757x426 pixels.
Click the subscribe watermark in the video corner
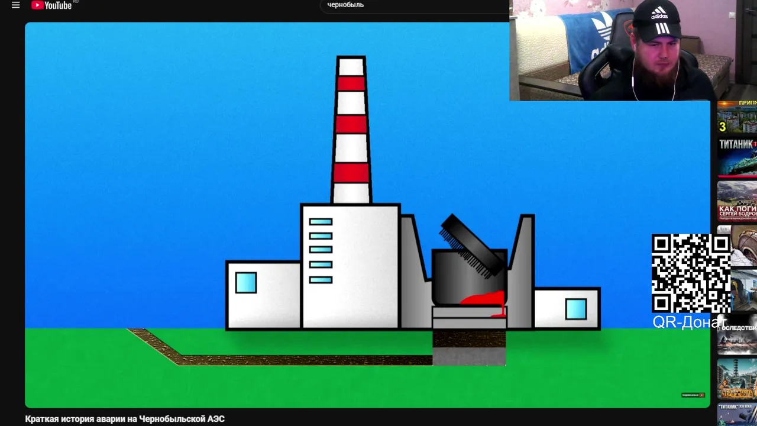click(693, 395)
